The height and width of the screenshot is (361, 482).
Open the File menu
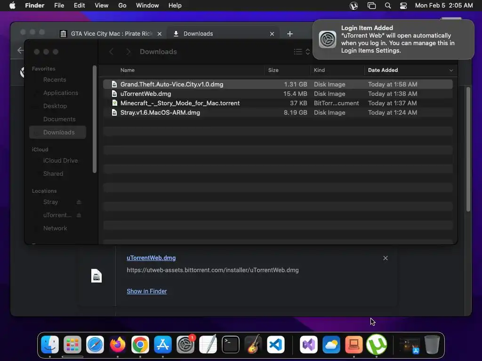[59, 6]
